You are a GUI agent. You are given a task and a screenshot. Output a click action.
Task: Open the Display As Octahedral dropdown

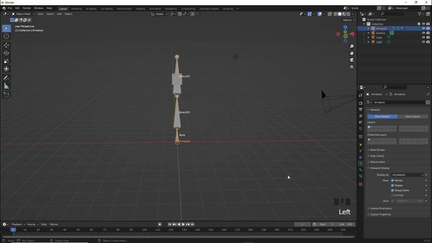(407, 175)
